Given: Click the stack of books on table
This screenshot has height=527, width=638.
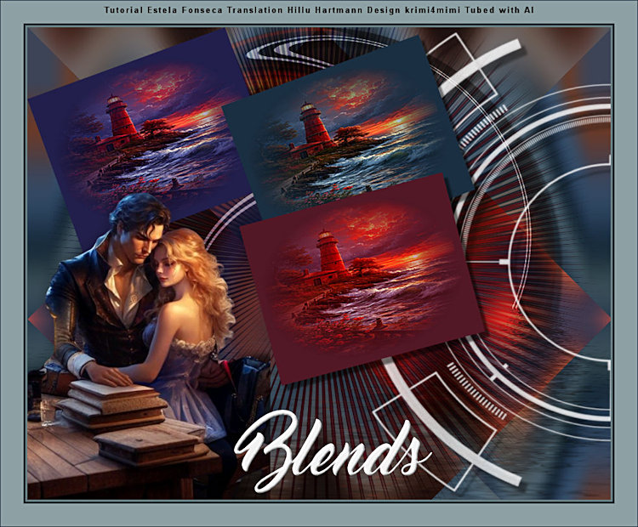Looking at the screenshot, I should tap(113, 404).
